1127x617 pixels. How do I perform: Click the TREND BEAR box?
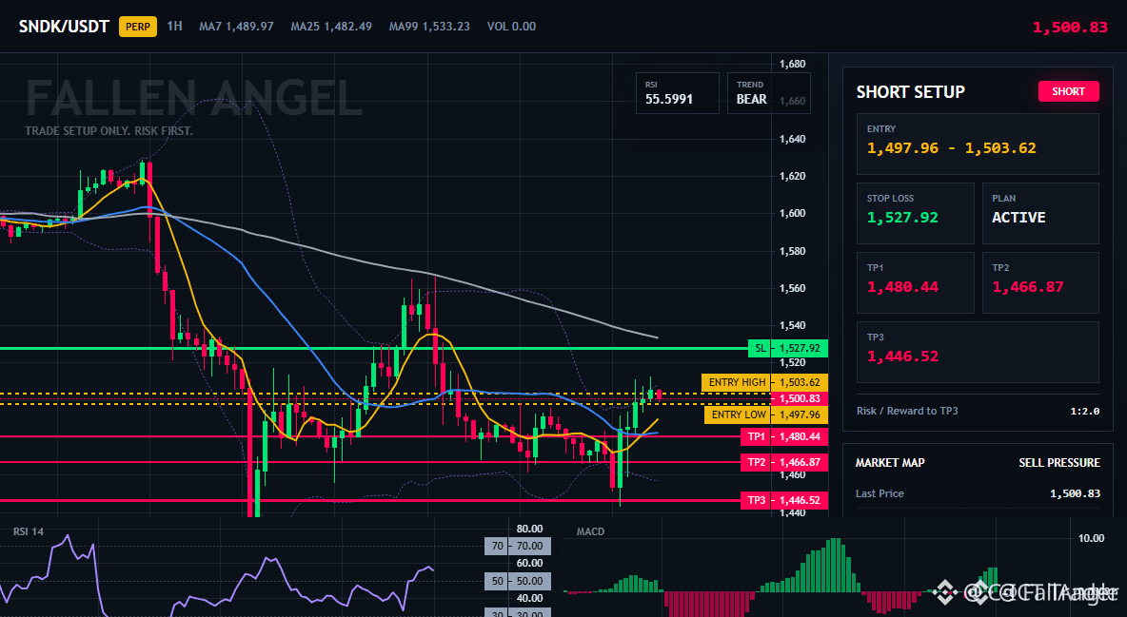(768, 93)
